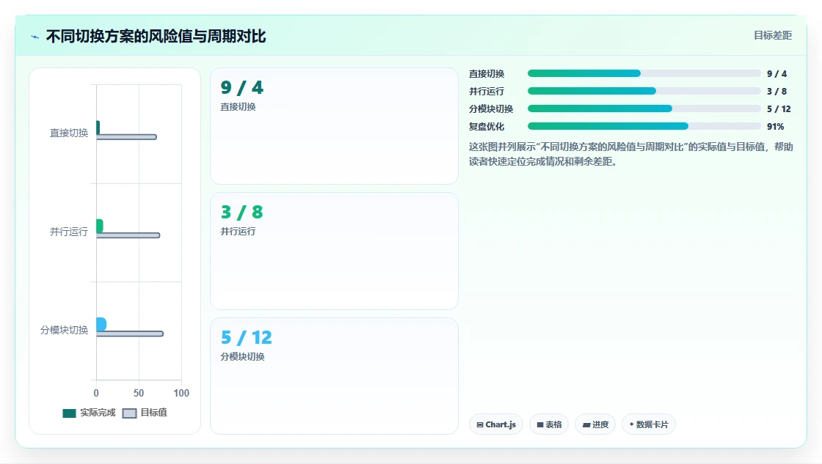
Task: Open the 9 / 4 直接切换 data card
Action: point(334,125)
